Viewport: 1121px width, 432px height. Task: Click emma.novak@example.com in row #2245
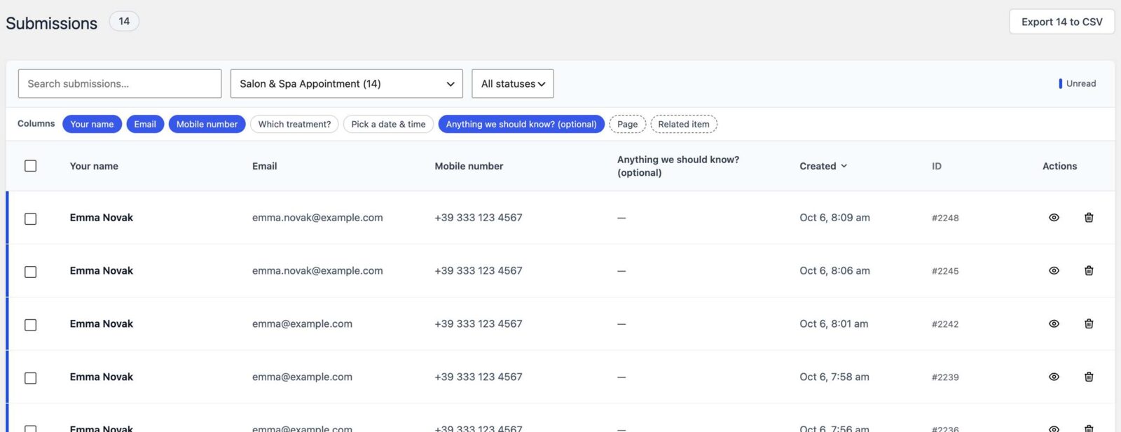coord(317,271)
